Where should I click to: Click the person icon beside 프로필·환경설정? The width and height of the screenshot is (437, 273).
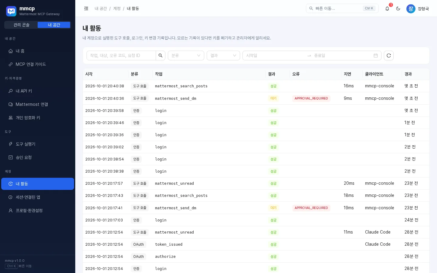11,211
